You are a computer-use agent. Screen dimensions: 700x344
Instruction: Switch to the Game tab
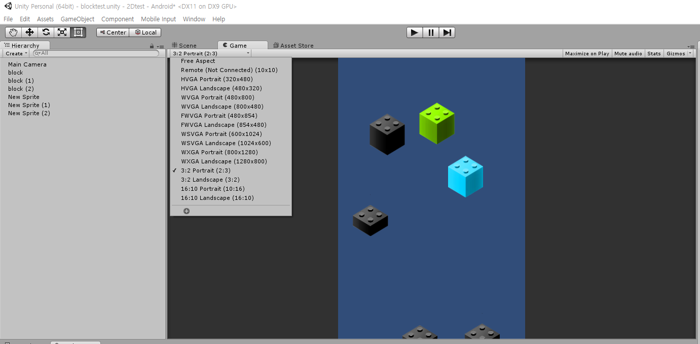(x=242, y=45)
